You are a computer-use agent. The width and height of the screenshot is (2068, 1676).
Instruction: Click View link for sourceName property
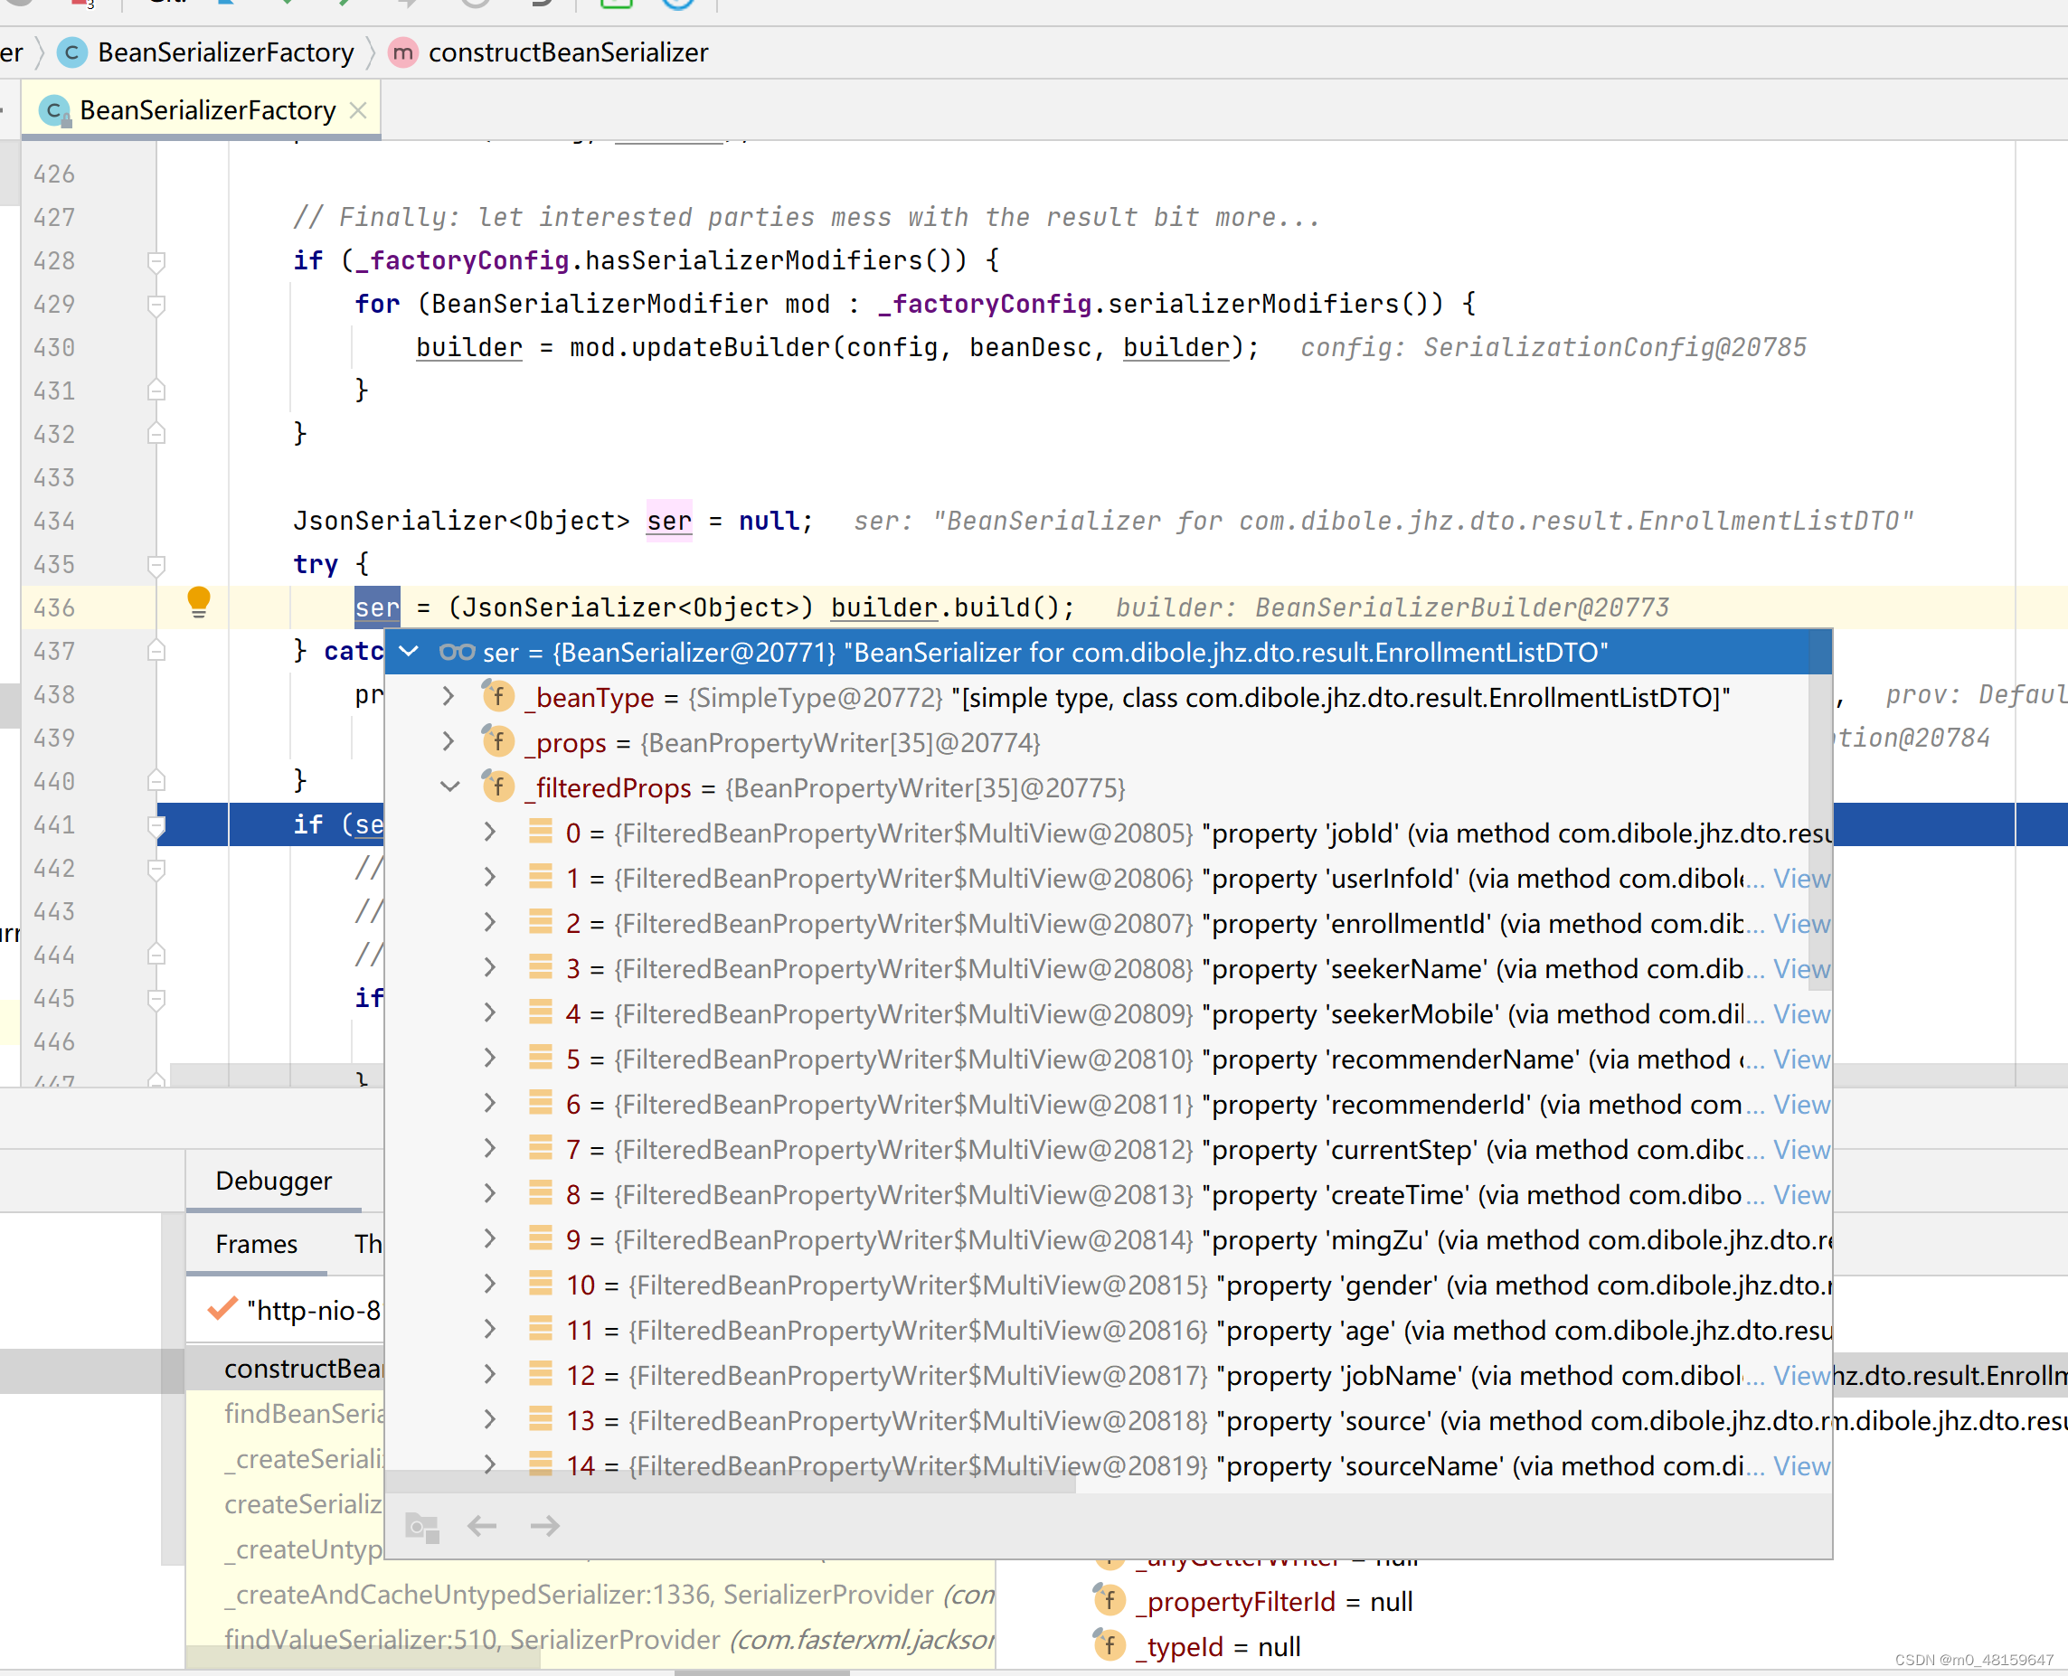[1801, 1466]
